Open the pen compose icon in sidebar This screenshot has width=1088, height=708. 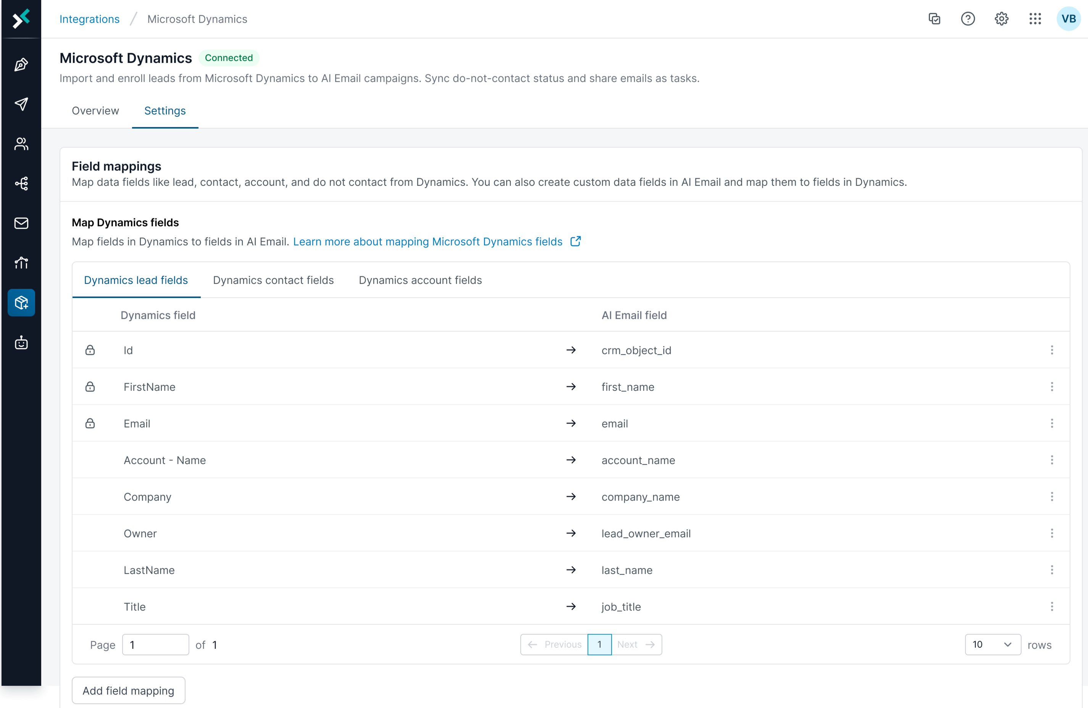[21, 65]
